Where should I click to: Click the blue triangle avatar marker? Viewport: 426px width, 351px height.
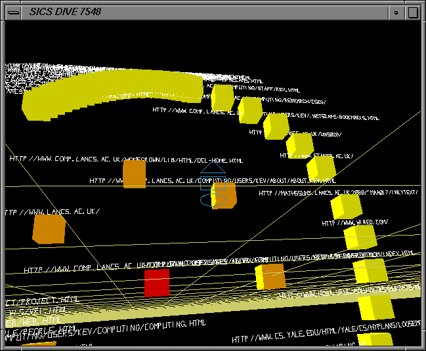pyautogui.click(x=213, y=169)
